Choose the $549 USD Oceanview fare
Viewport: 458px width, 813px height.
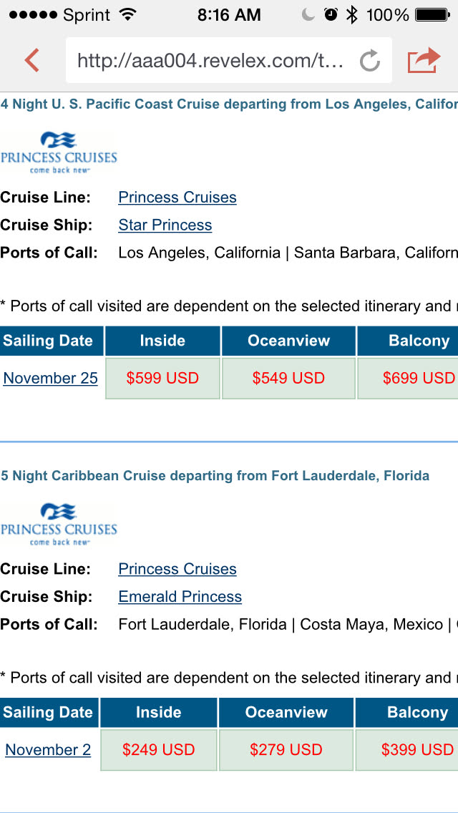288,378
